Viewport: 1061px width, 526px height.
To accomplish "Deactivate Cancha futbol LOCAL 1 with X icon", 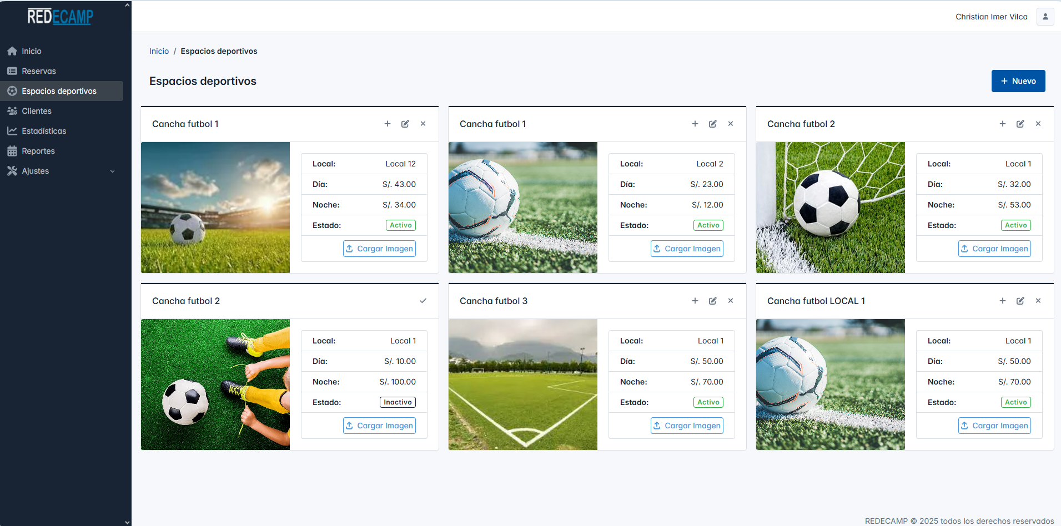I will coord(1038,301).
